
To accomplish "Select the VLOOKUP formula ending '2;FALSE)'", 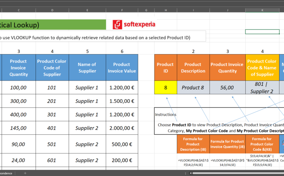I will (193, 162).
